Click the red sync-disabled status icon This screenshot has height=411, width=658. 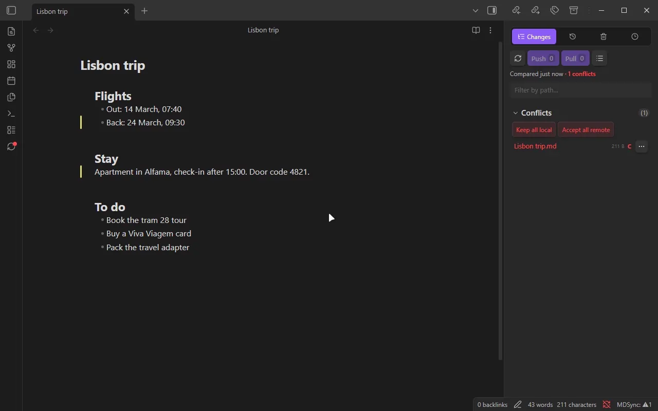pyautogui.click(x=607, y=405)
